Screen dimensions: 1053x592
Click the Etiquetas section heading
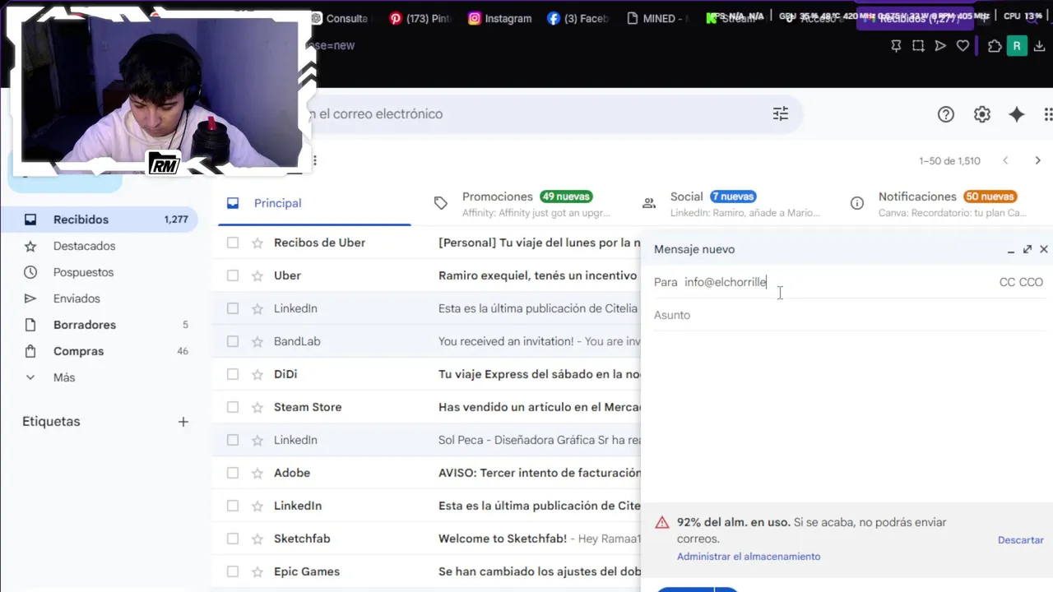click(x=51, y=422)
